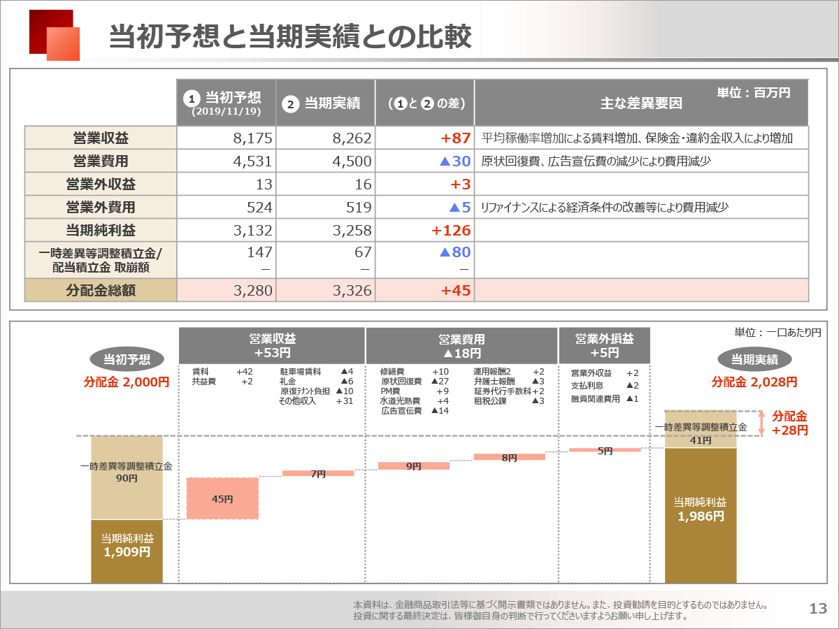Click the 営業外費用 row label
This screenshot has width=839, height=629.
[x=101, y=208]
